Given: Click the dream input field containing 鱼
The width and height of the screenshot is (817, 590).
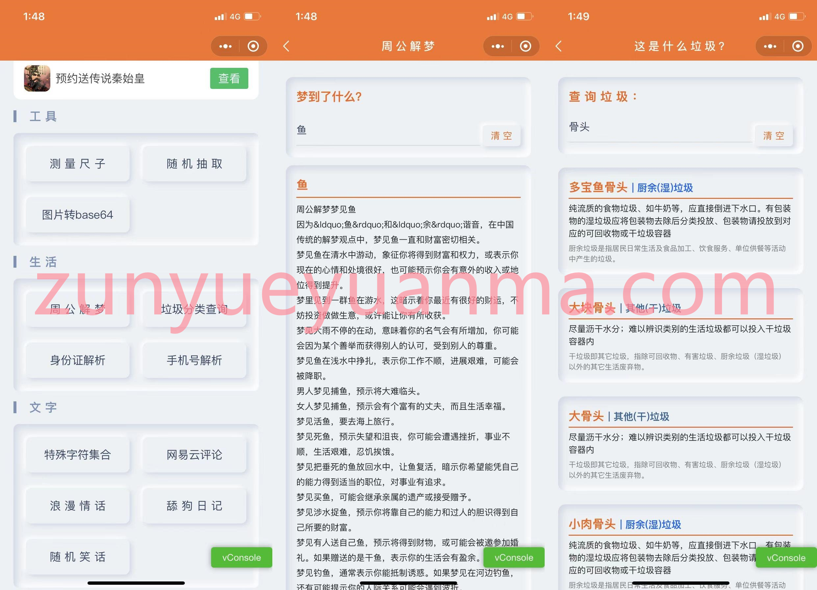Looking at the screenshot, I should click(x=388, y=131).
